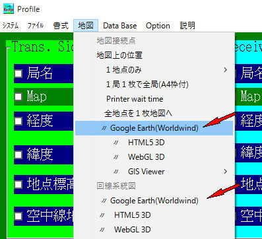The image size is (262, 239).
Task: Open the Data Base menu
Action: click(x=120, y=26)
